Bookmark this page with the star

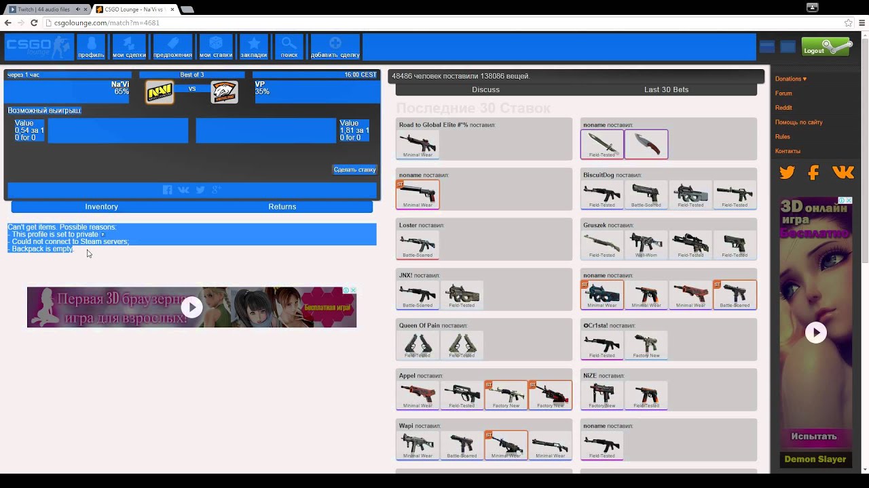point(848,22)
